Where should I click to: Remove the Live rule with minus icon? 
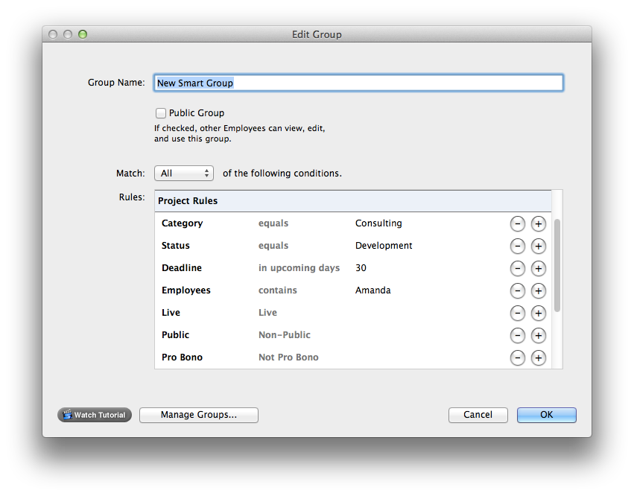[517, 313]
